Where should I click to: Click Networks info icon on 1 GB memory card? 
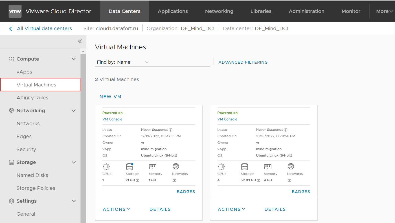click(174, 180)
